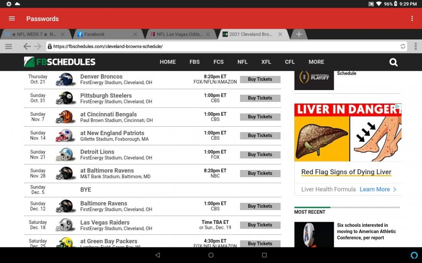Click Red Flag Signs of Dying Liver
The width and height of the screenshot is (422, 263).
coord(346,172)
